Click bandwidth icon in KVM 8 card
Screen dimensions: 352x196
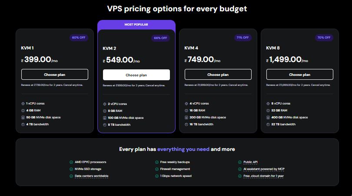pyautogui.click(x=268, y=124)
